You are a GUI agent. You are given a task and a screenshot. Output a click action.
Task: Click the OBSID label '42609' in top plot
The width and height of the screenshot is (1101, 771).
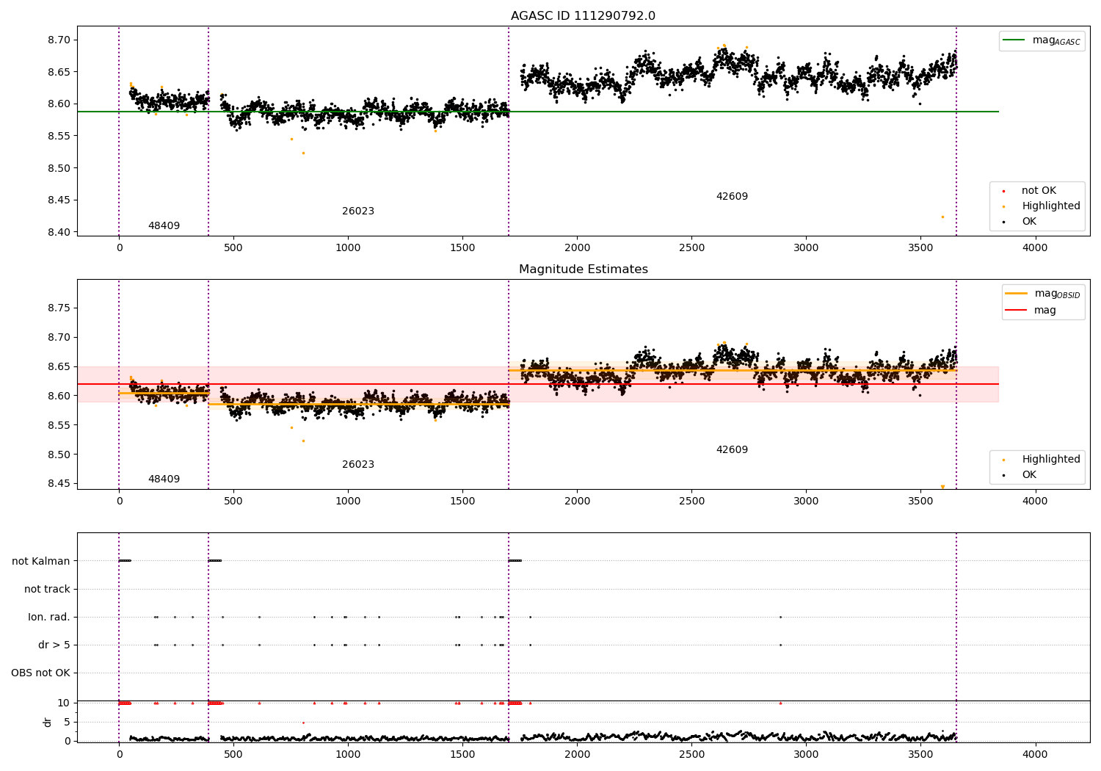coord(732,197)
